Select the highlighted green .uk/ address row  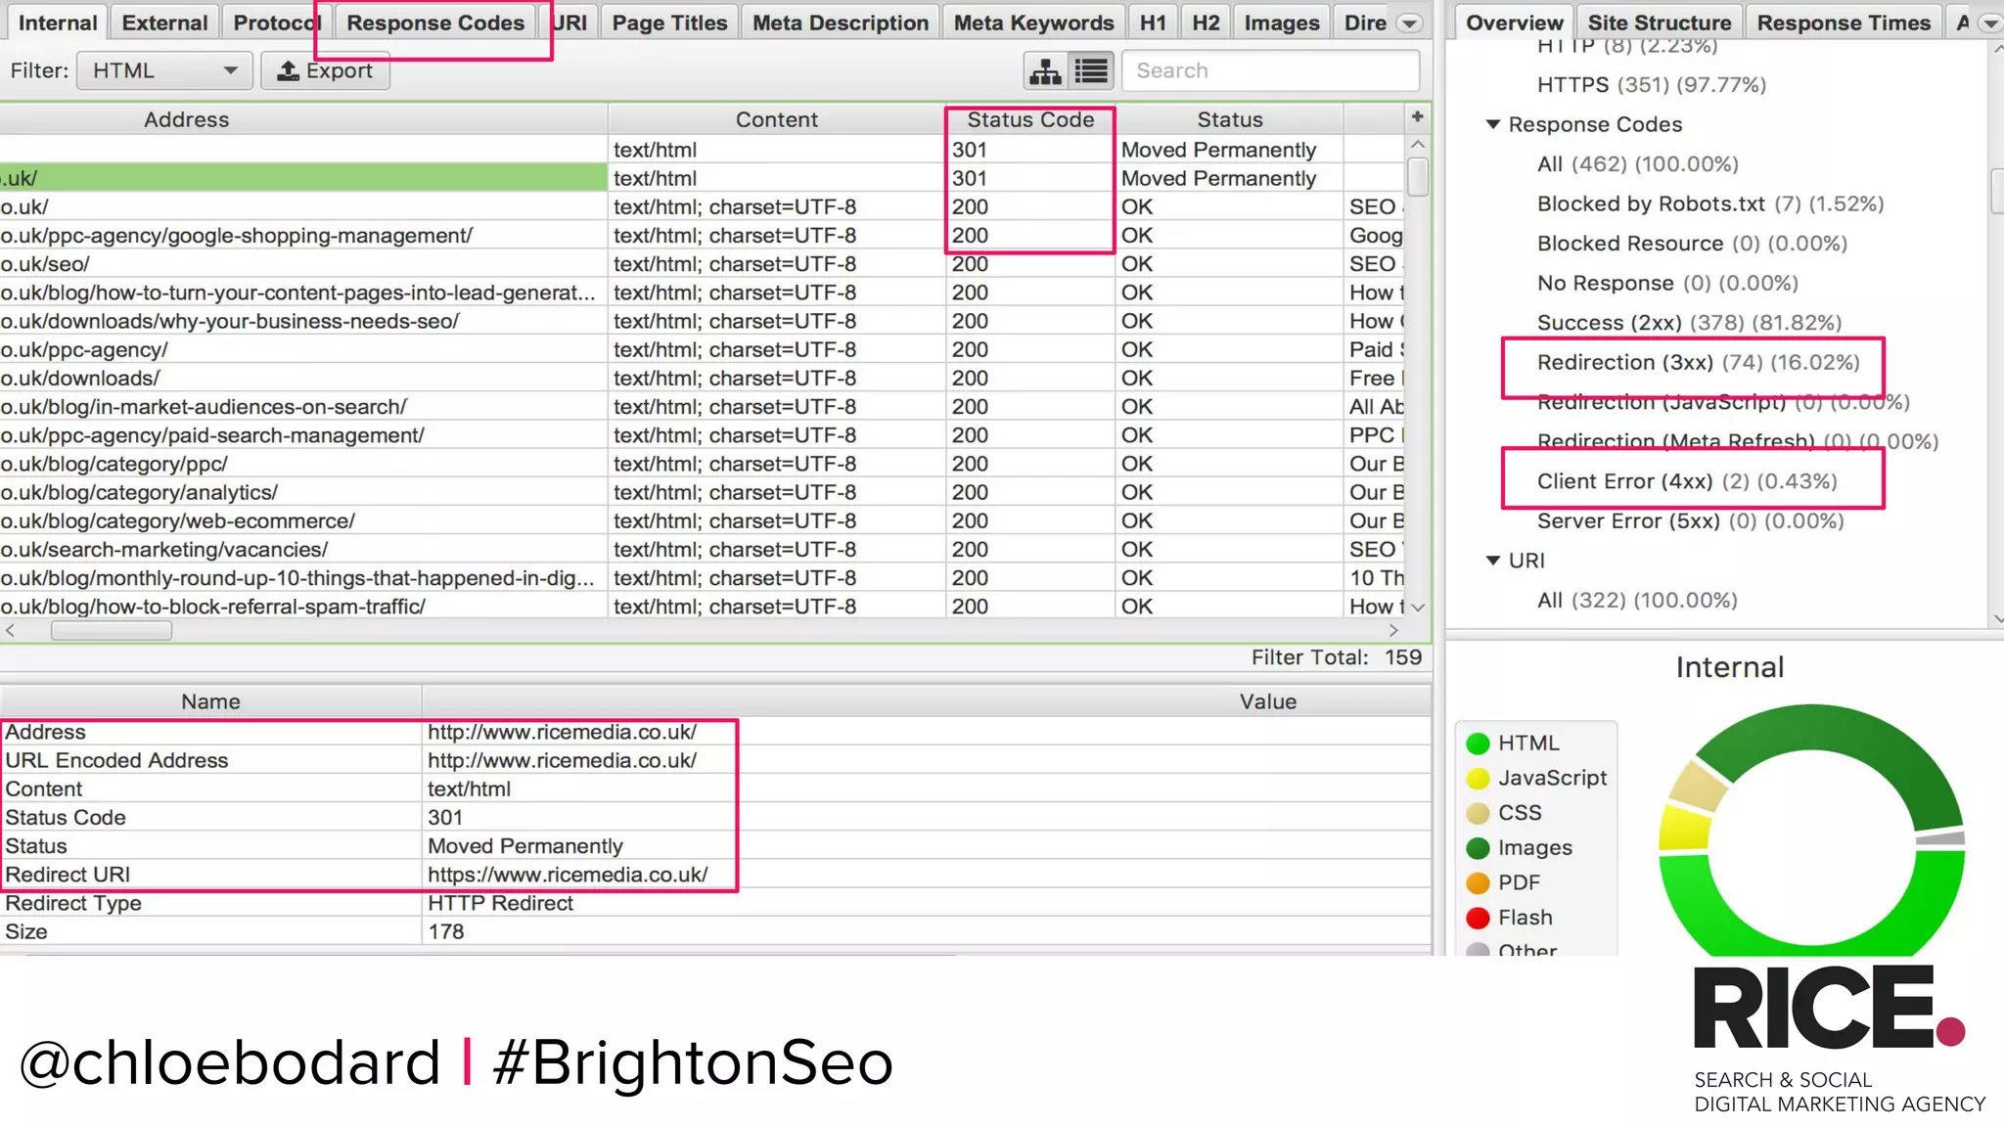pyautogui.click(x=303, y=178)
